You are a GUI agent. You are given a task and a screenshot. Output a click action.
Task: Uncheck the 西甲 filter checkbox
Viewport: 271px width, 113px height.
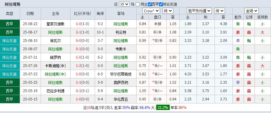[x=150, y=4]
